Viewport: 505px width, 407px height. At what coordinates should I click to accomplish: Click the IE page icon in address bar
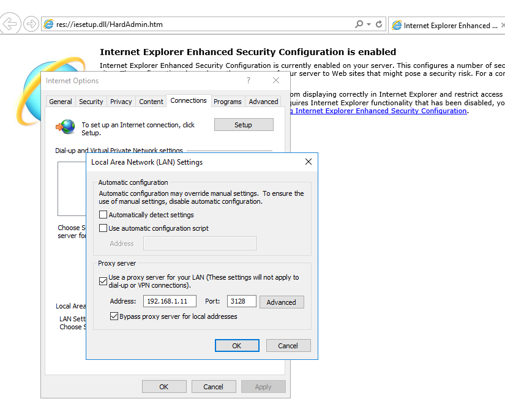pos(48,24)
